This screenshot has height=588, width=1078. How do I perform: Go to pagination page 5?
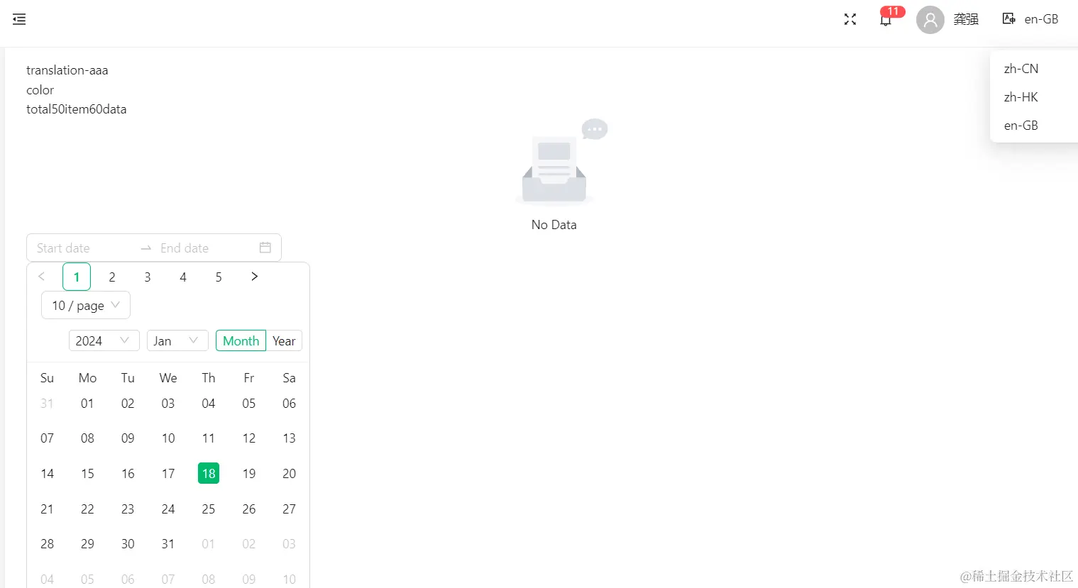coord(219,277)
